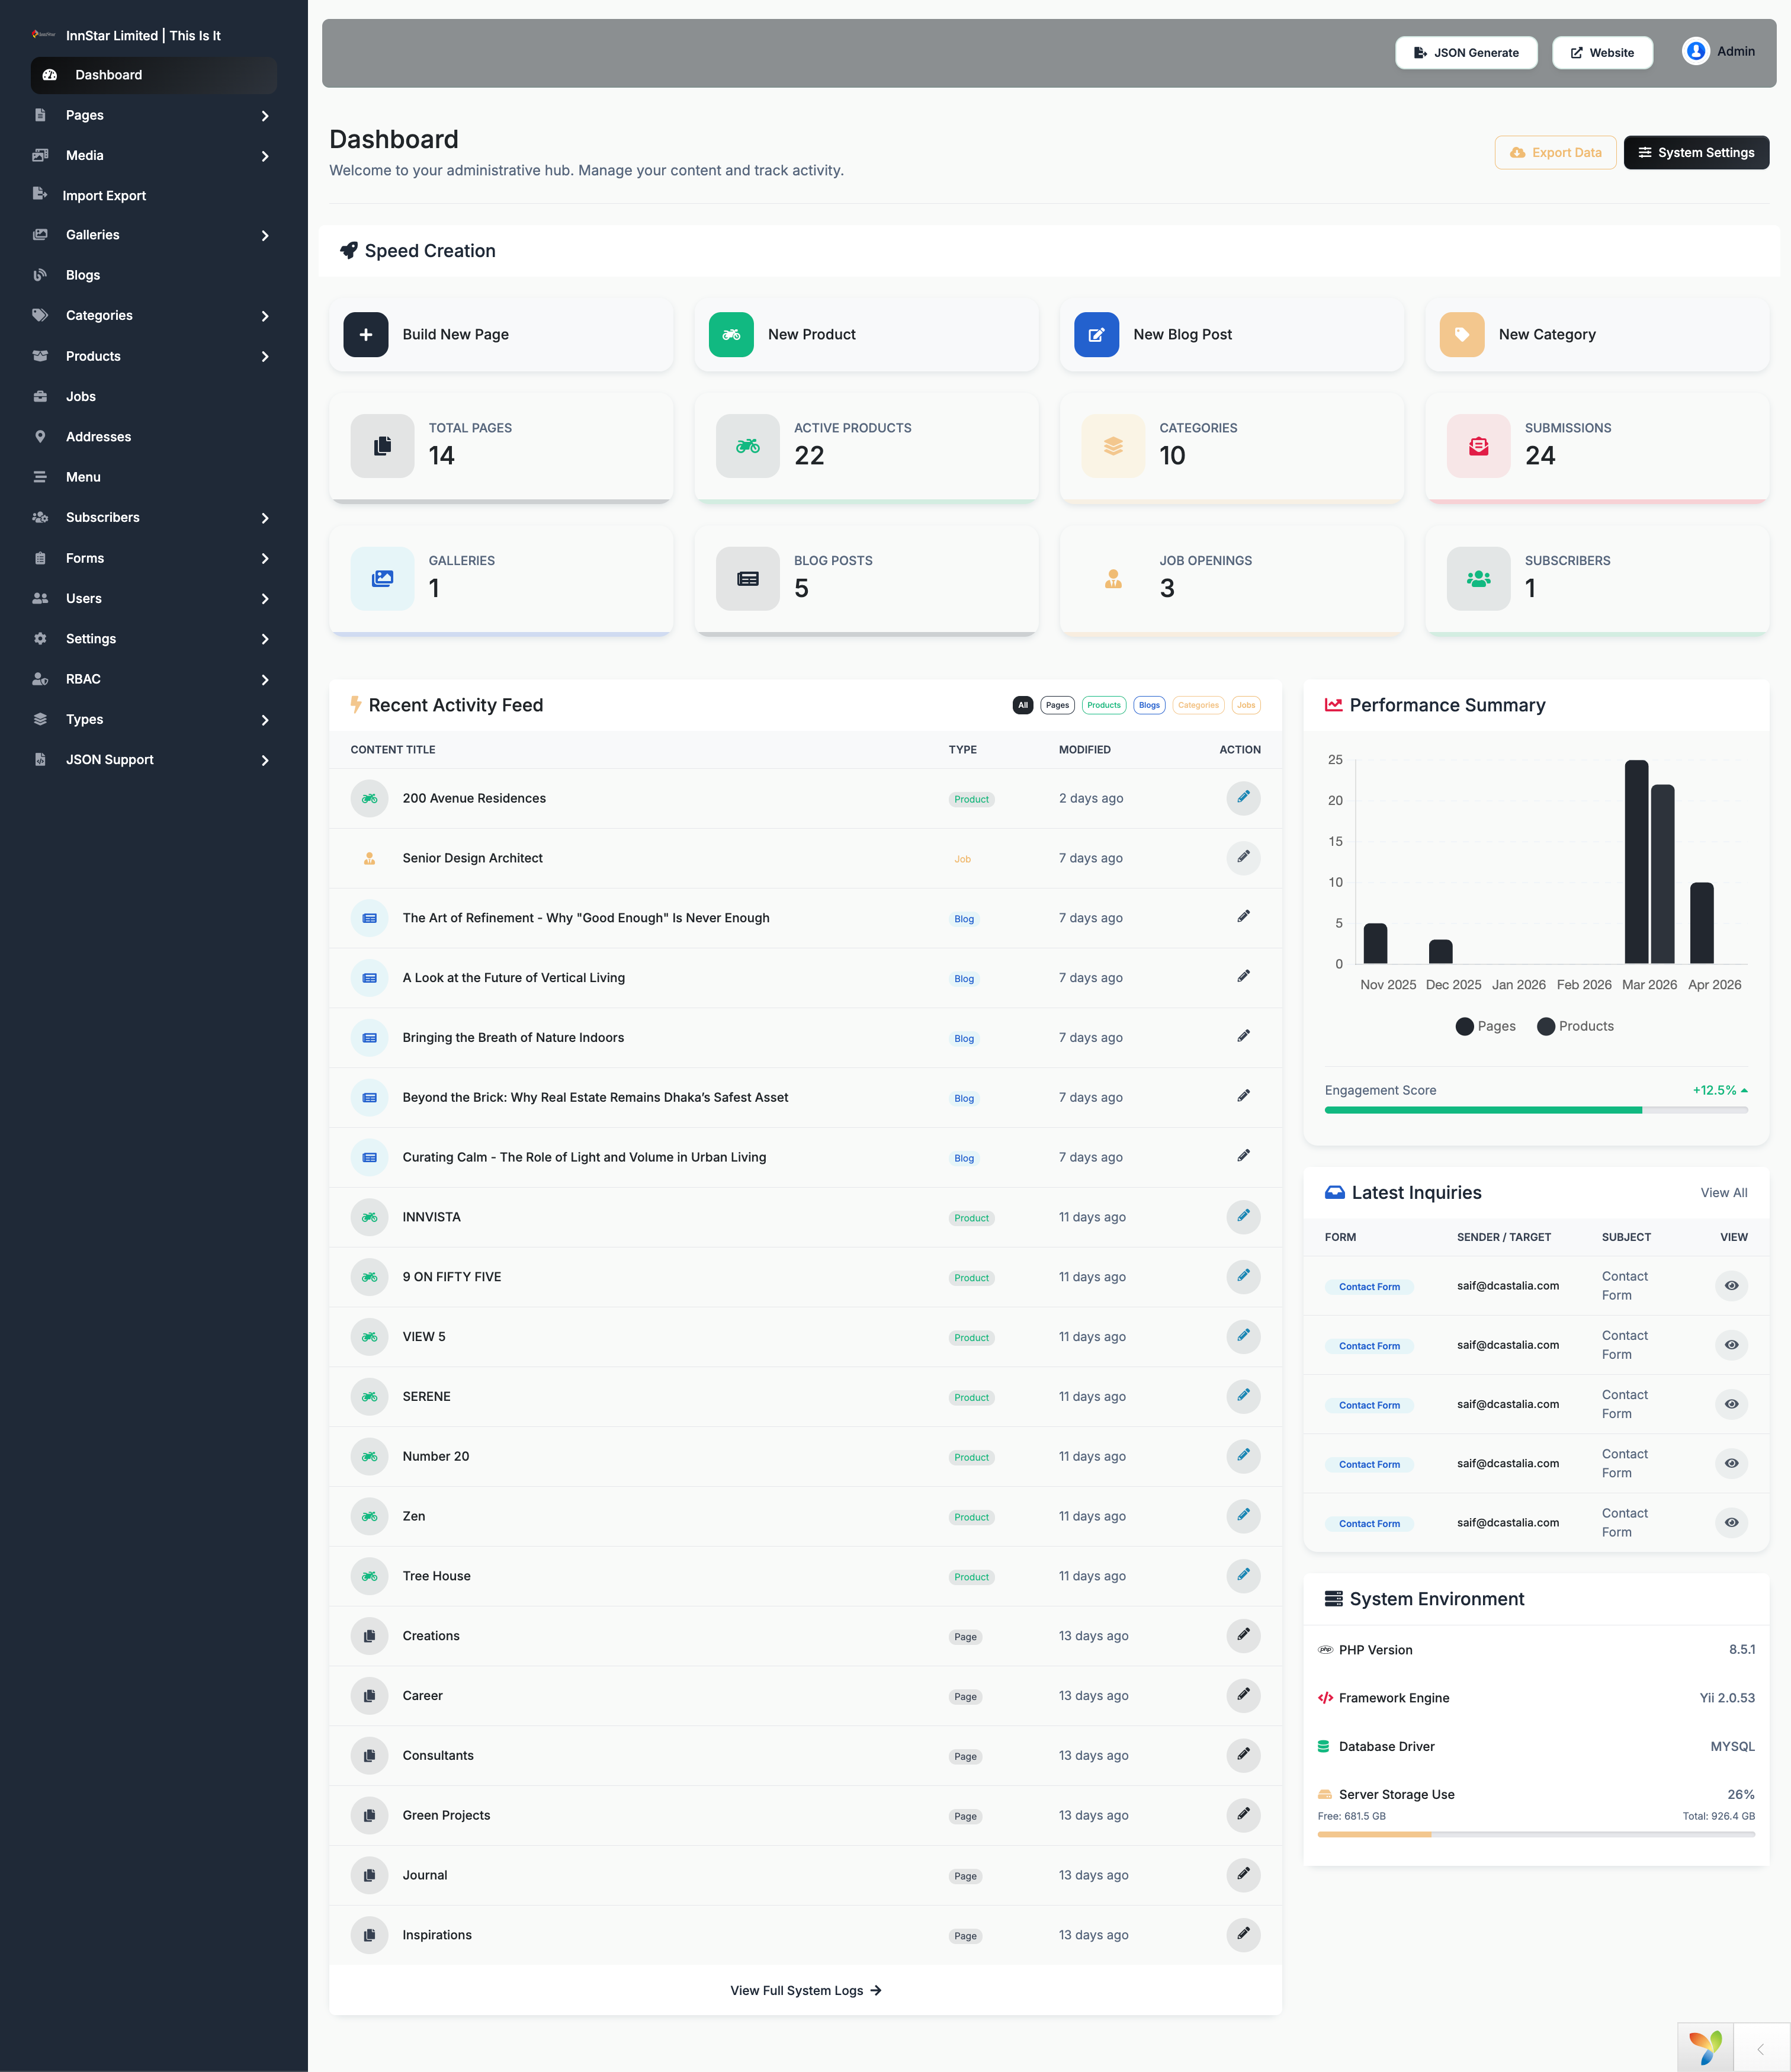Click the Jobs briefcase sidebar icon

pyautogui.click(x=40, y=397)
